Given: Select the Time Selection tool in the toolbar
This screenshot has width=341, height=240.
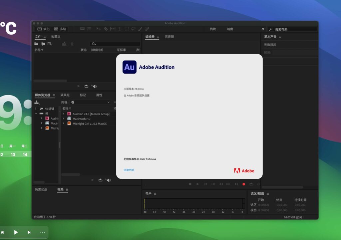Looking at the screenshot, I should tap(119, 29).
